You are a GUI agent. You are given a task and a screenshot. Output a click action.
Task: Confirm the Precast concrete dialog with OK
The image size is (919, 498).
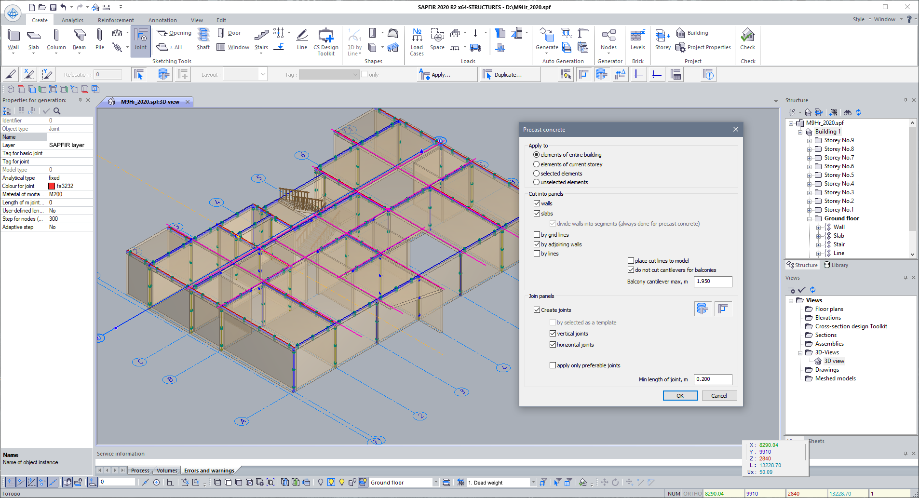coord(680,395)
